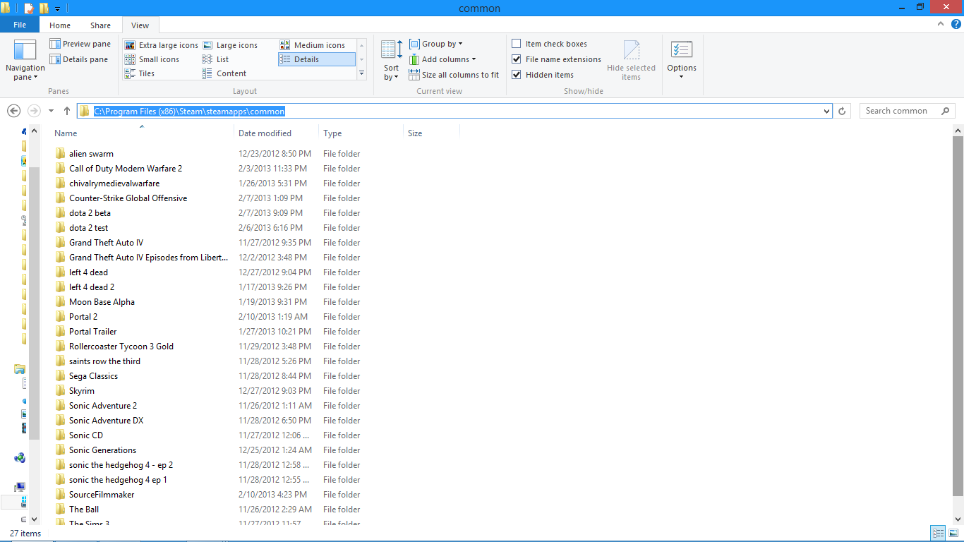Screen dimensions: 964x542
Task: Click Hide selected items button
Action: [631, 60]
